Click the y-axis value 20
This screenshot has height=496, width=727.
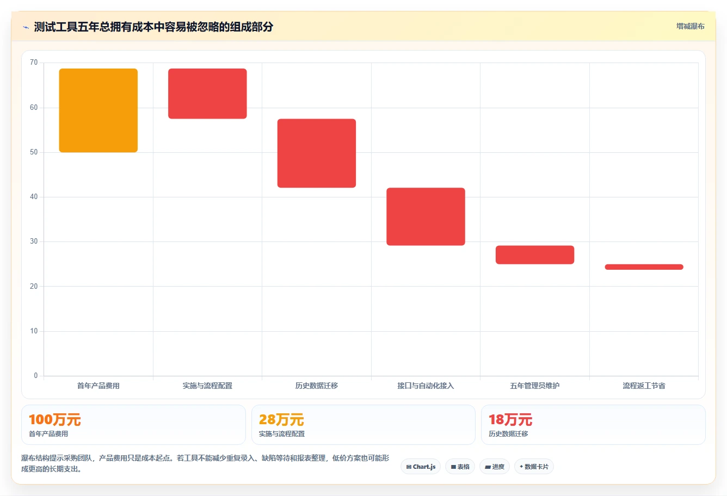point(34,287)
